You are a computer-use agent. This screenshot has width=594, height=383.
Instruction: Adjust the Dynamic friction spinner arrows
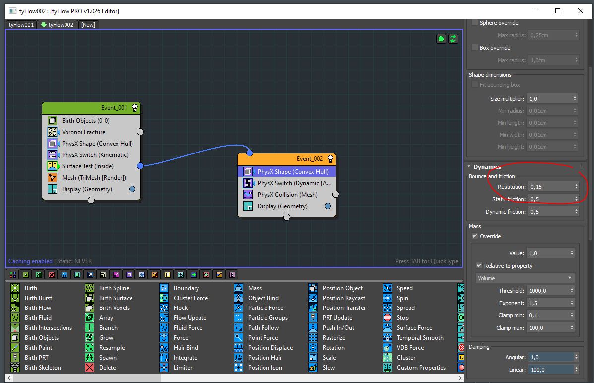click(576, 212)
